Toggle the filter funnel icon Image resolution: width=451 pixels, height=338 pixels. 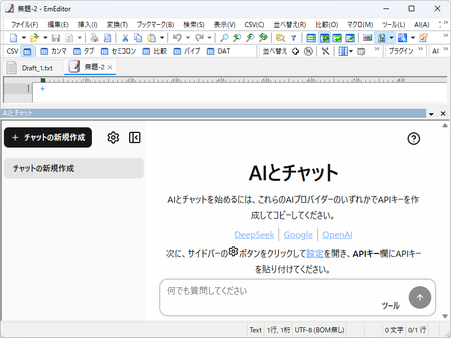(294, 38)
